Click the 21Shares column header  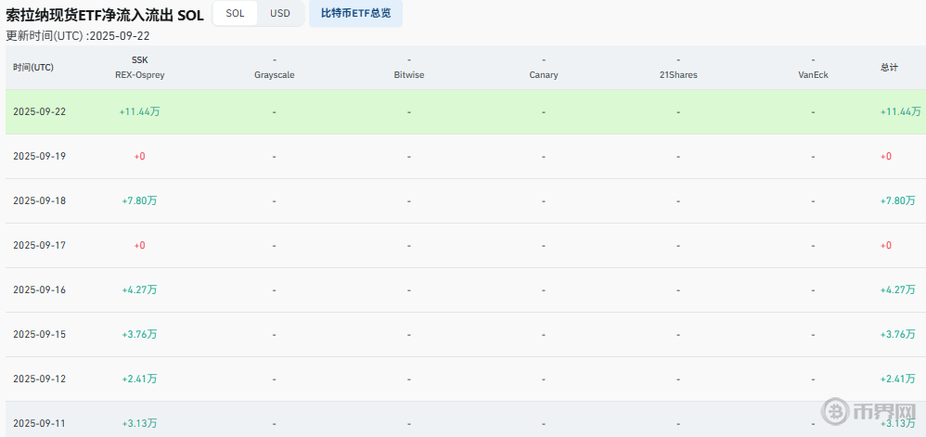[678, 68]
